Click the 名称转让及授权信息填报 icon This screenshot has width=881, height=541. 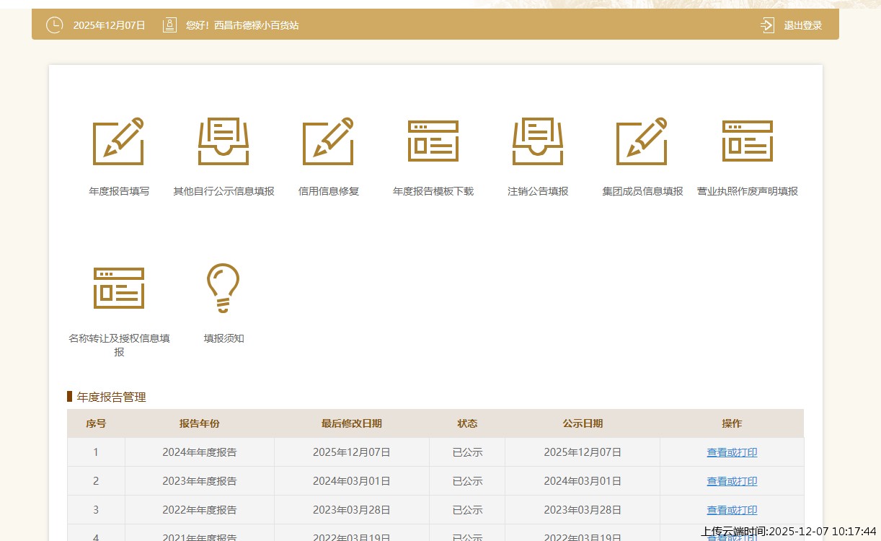[119, 288]
